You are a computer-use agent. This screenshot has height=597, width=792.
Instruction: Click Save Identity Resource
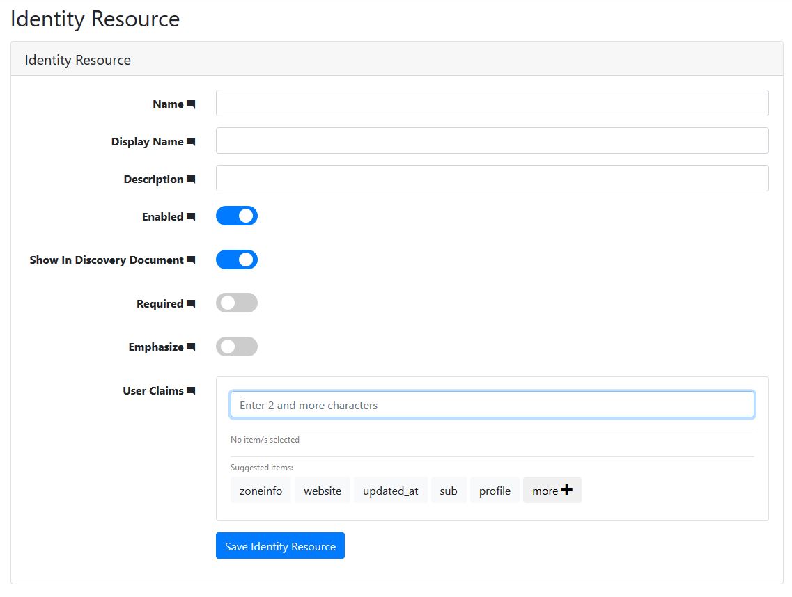280,546
